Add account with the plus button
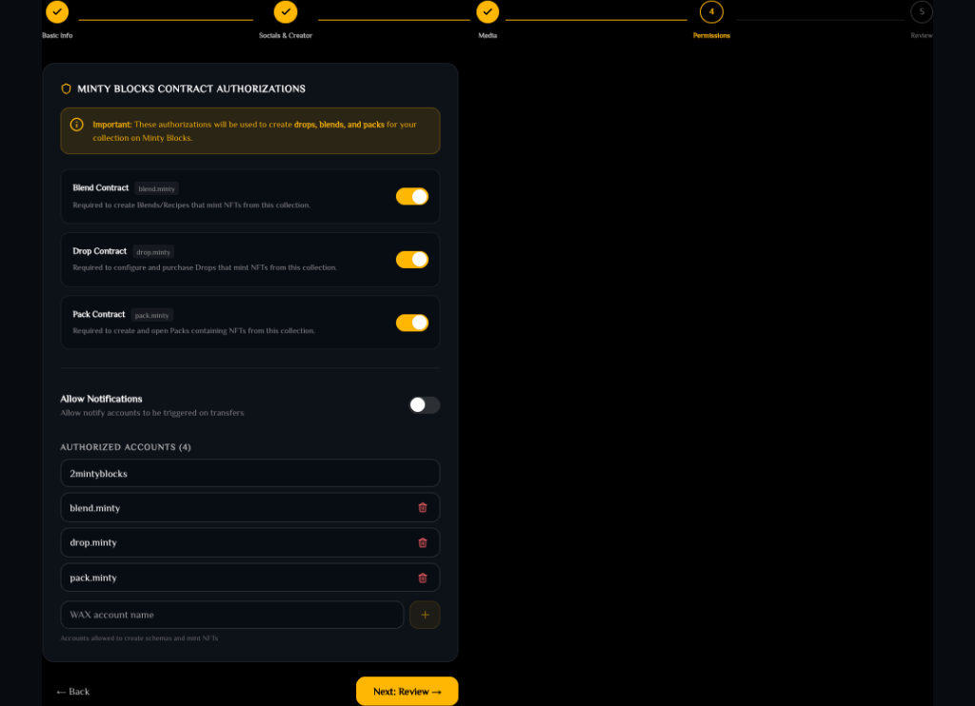The height and width of the screenshot is (706, 975). (425, 615)
